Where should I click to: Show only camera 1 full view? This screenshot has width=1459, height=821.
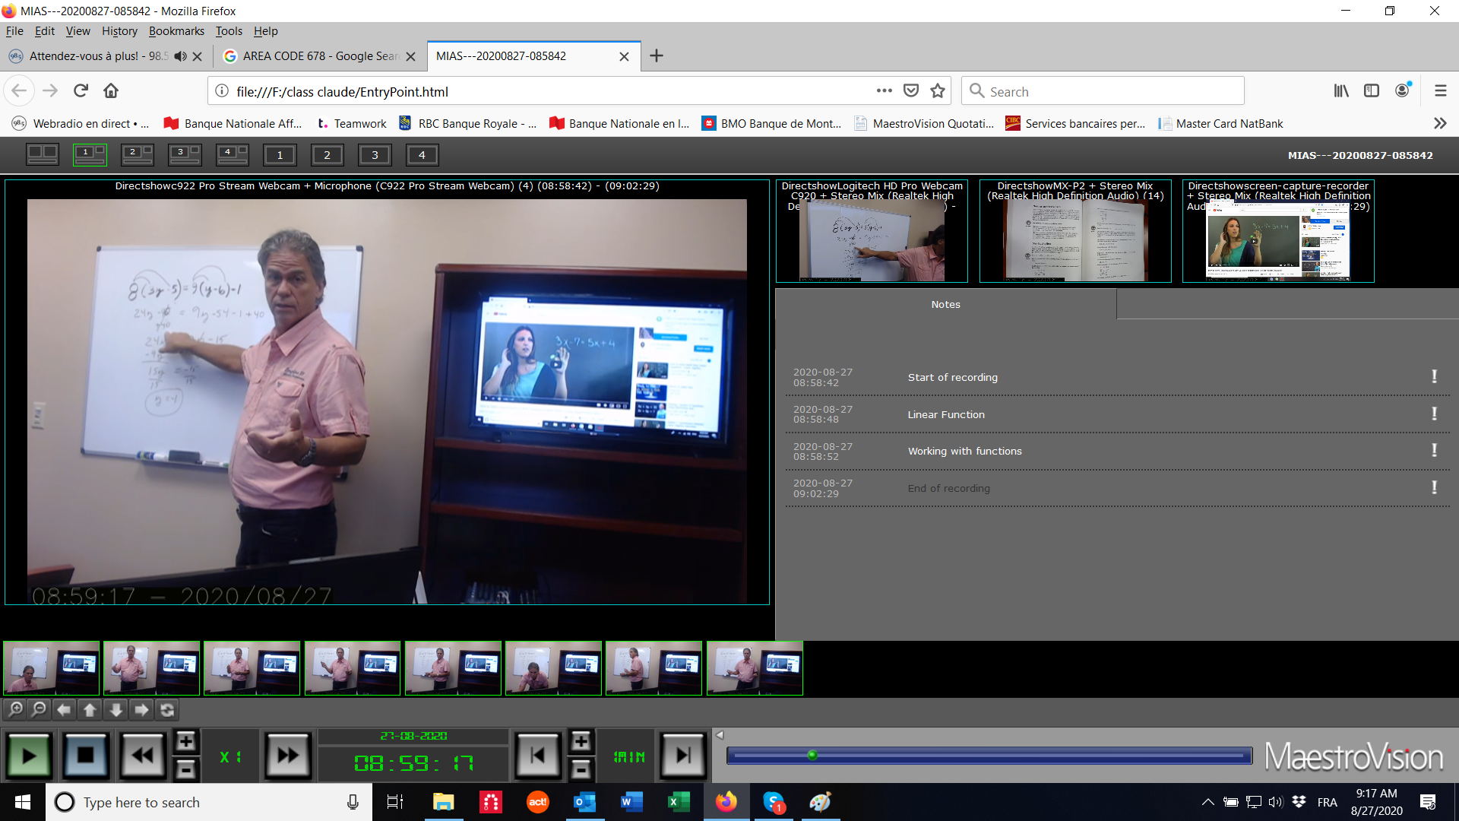pos(280,155)
